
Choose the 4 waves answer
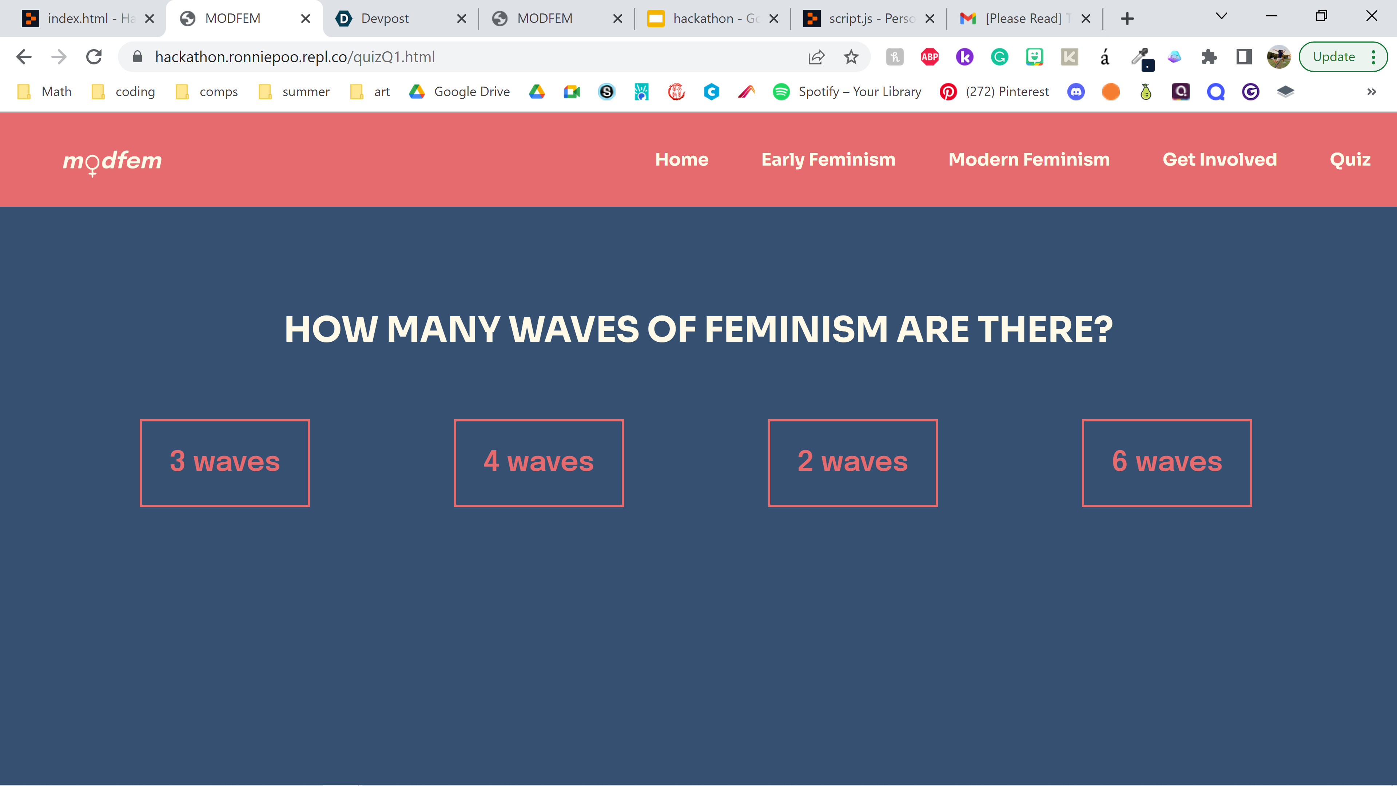coord(538,463)
